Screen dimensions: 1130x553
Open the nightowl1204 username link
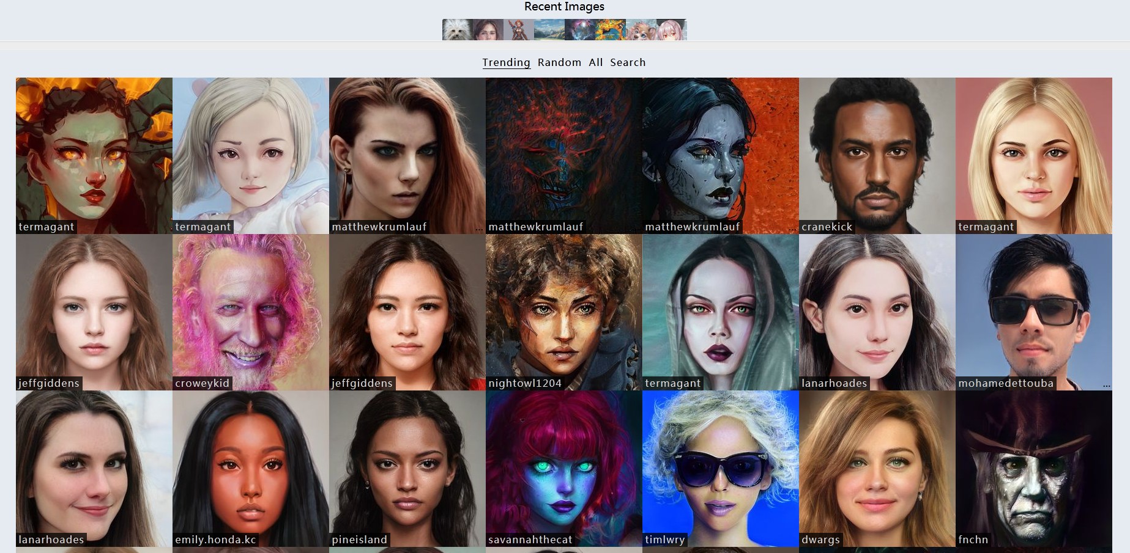tap(524, 383)
